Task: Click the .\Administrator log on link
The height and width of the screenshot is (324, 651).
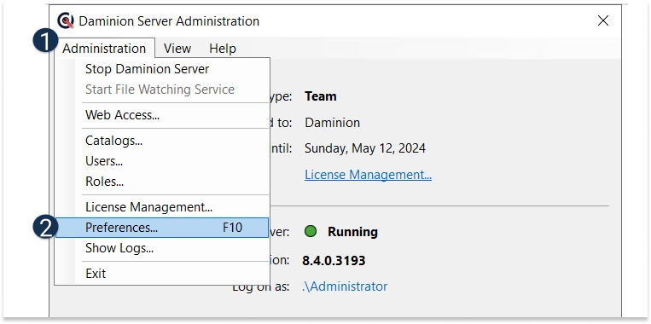Action: [x=345, y=286]
